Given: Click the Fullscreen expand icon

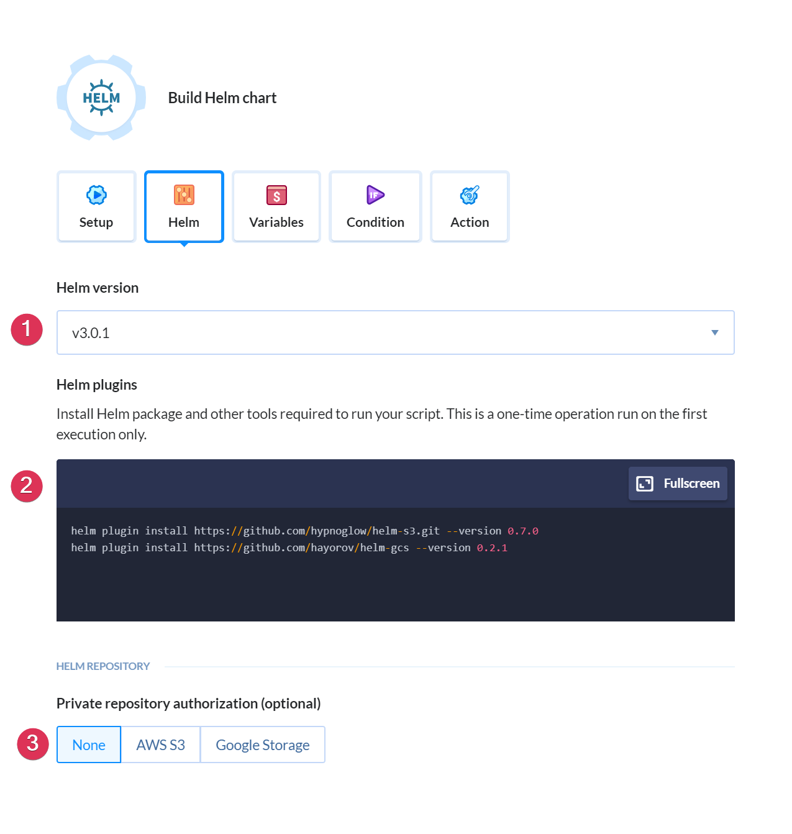Looking at the screenshot, I should pyautogui.click(x=645, y=483).
